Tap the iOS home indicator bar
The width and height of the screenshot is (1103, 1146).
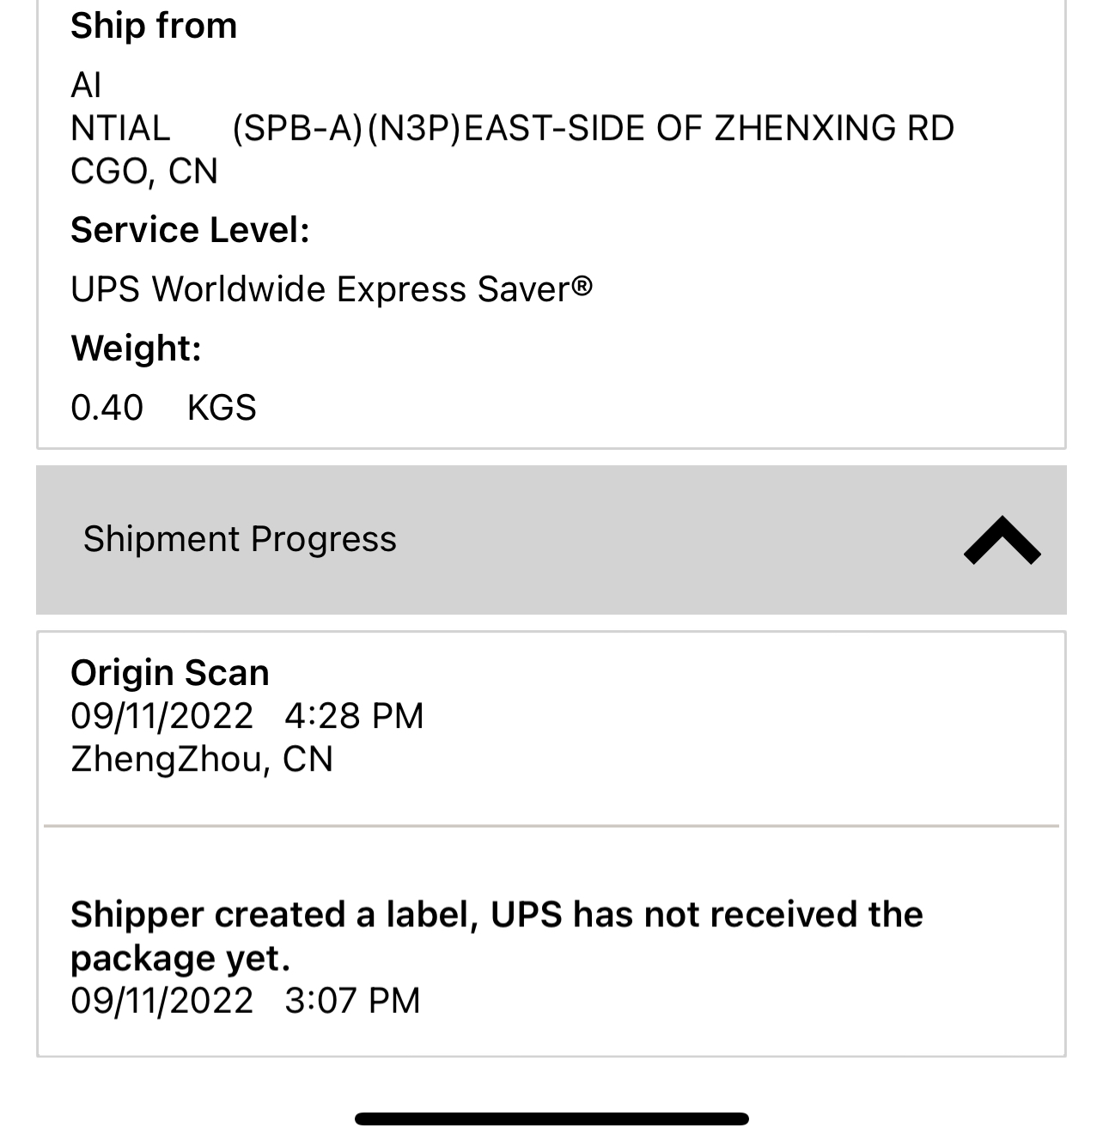551,1119
